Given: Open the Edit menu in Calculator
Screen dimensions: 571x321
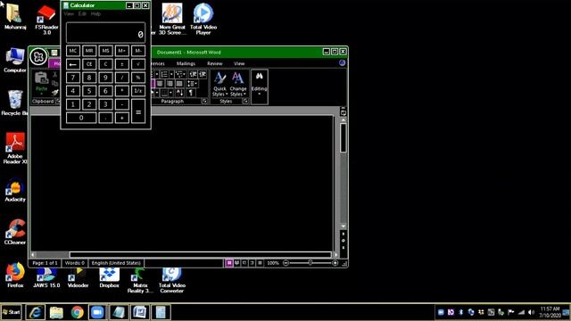Looking at the screenshot, I should tap(82, 14).
